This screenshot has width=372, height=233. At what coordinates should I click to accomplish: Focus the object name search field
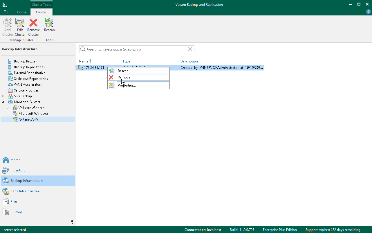pos(136,49)
